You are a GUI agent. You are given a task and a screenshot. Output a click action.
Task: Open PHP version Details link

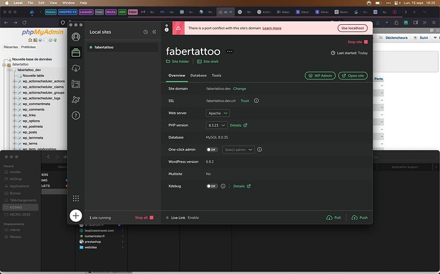click(x=238, y=125)
